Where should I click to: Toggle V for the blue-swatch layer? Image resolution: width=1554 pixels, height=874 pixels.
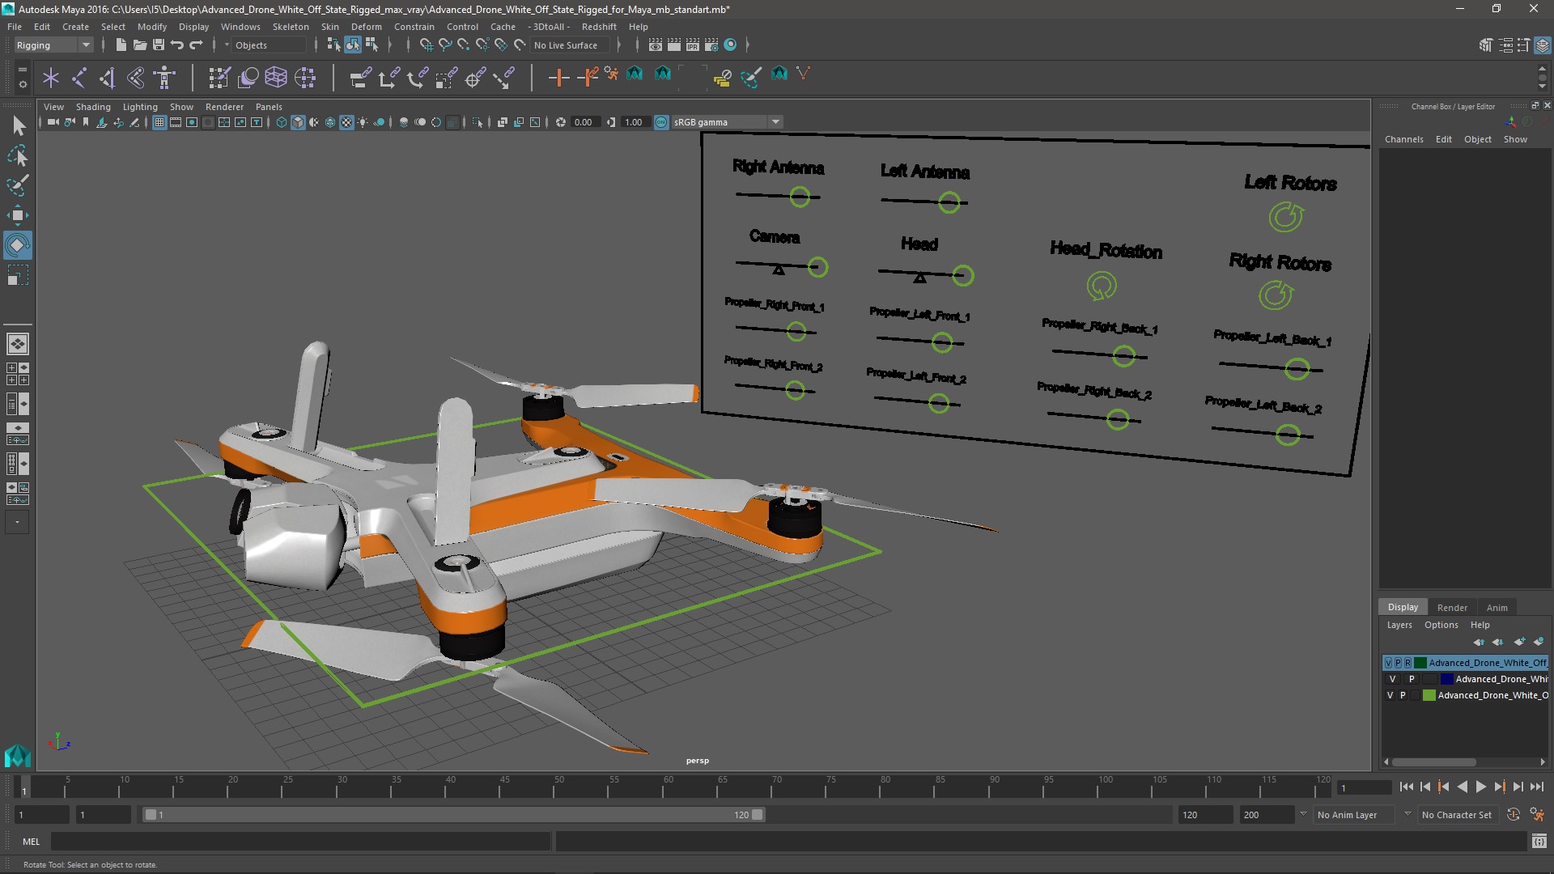pyautogui.click(x=1392, y=679)
